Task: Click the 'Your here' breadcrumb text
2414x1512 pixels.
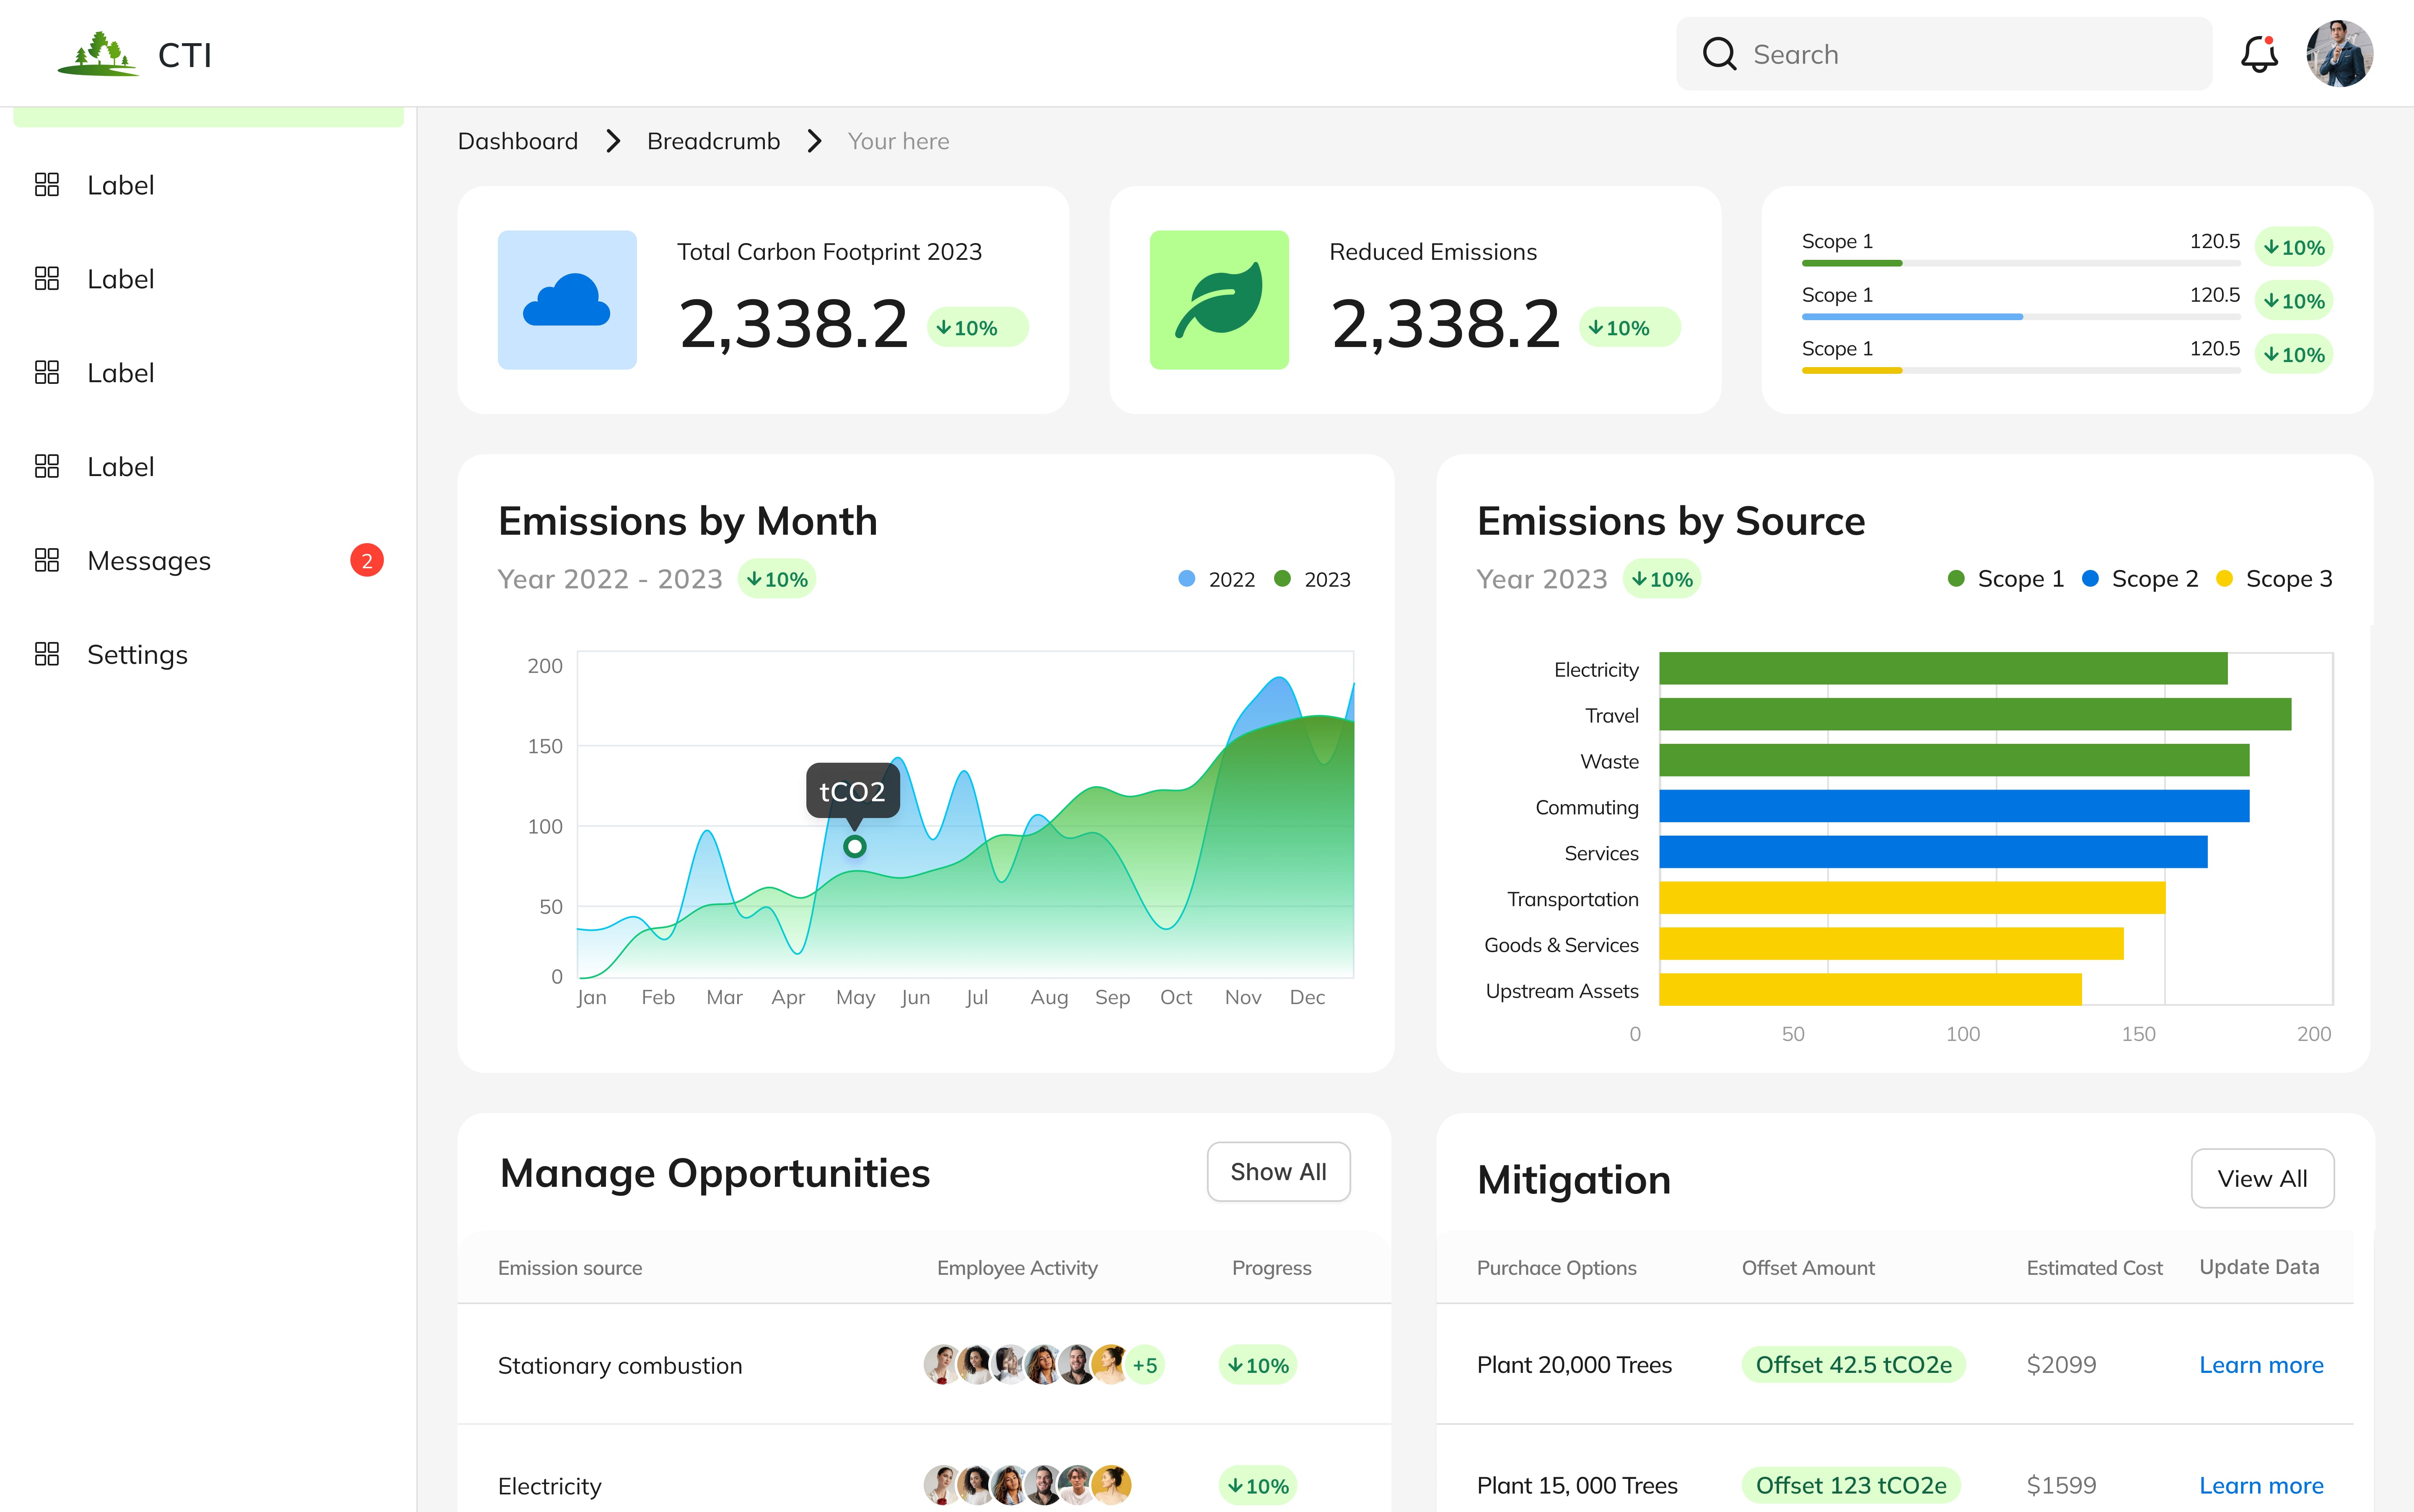Action: (899, 141)
